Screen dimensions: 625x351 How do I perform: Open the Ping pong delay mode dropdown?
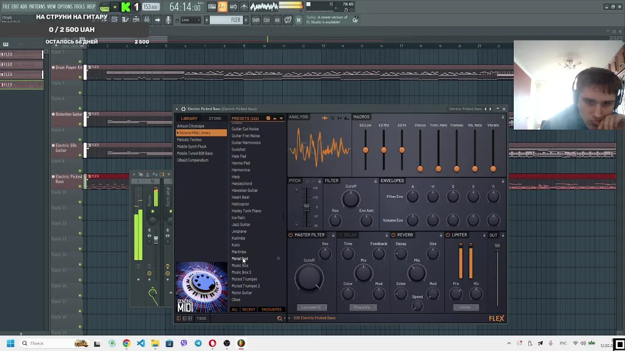(364, 307)
